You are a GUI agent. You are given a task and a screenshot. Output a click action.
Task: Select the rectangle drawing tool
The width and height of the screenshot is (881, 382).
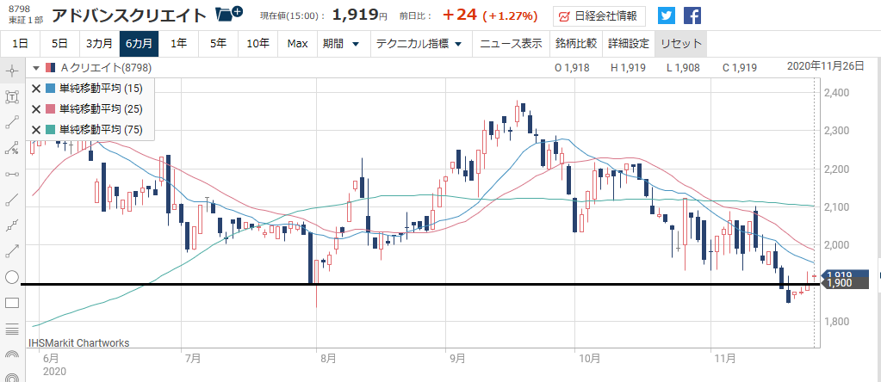(x=12, y=303)
